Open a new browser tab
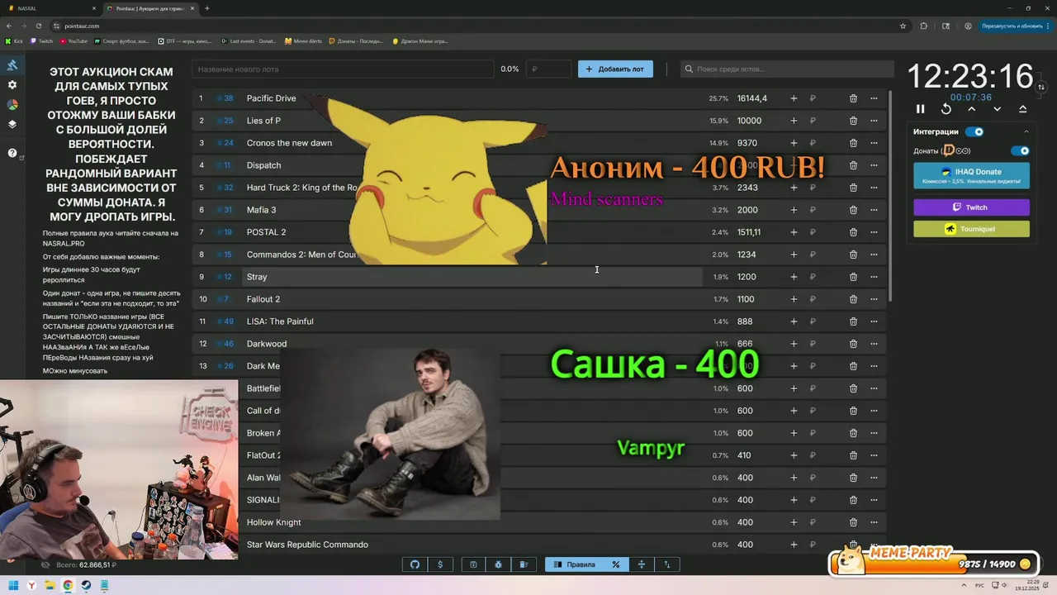 pyautogui.click(x=206, y=8)
